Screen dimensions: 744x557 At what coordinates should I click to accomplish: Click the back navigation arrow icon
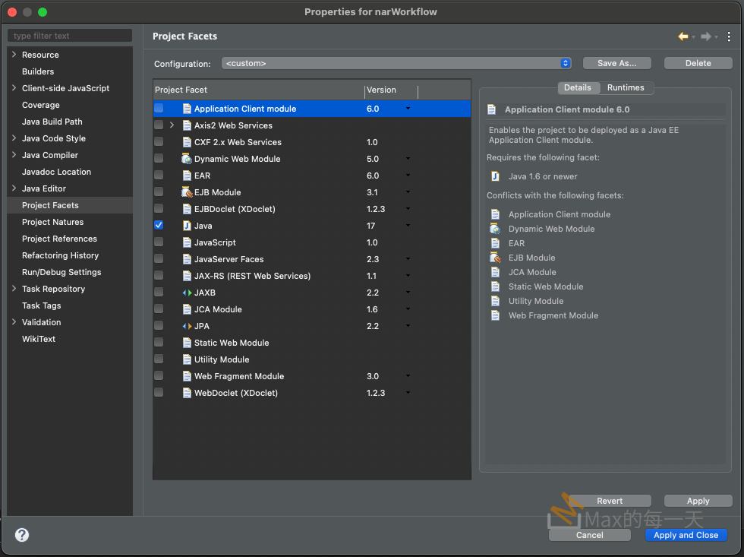tap(683, 36)
